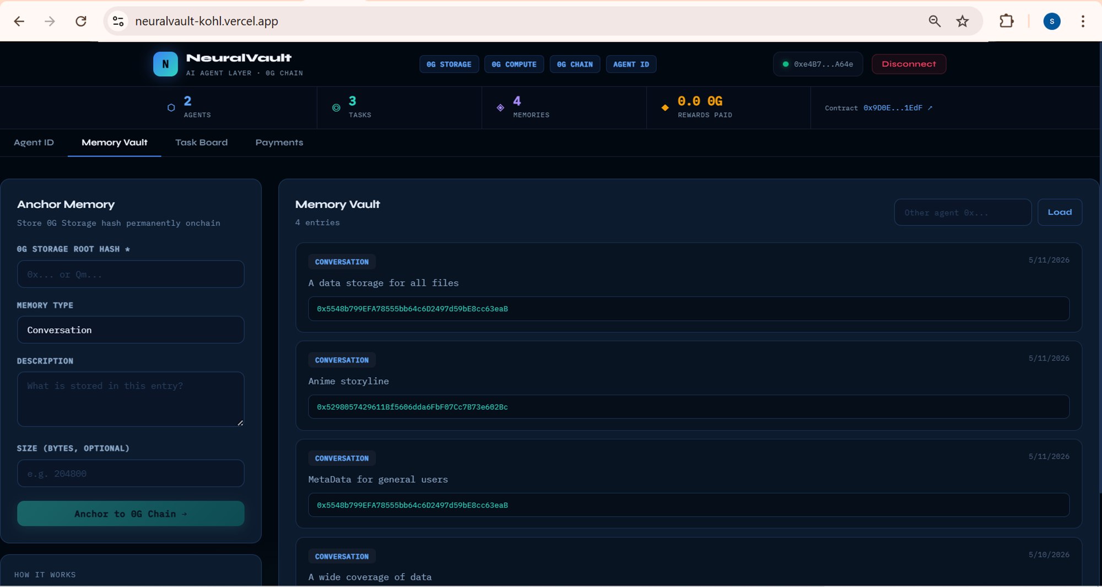The image size is (1102, 587).
Task: Click the NeuralVault N logo icon
Action: click(165, 64)
